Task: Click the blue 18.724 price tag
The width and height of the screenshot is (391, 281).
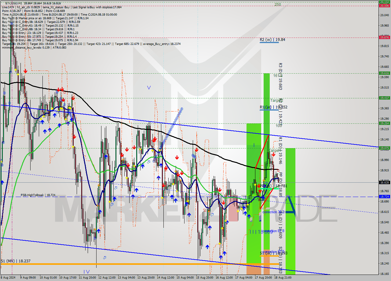Action: 384,197
